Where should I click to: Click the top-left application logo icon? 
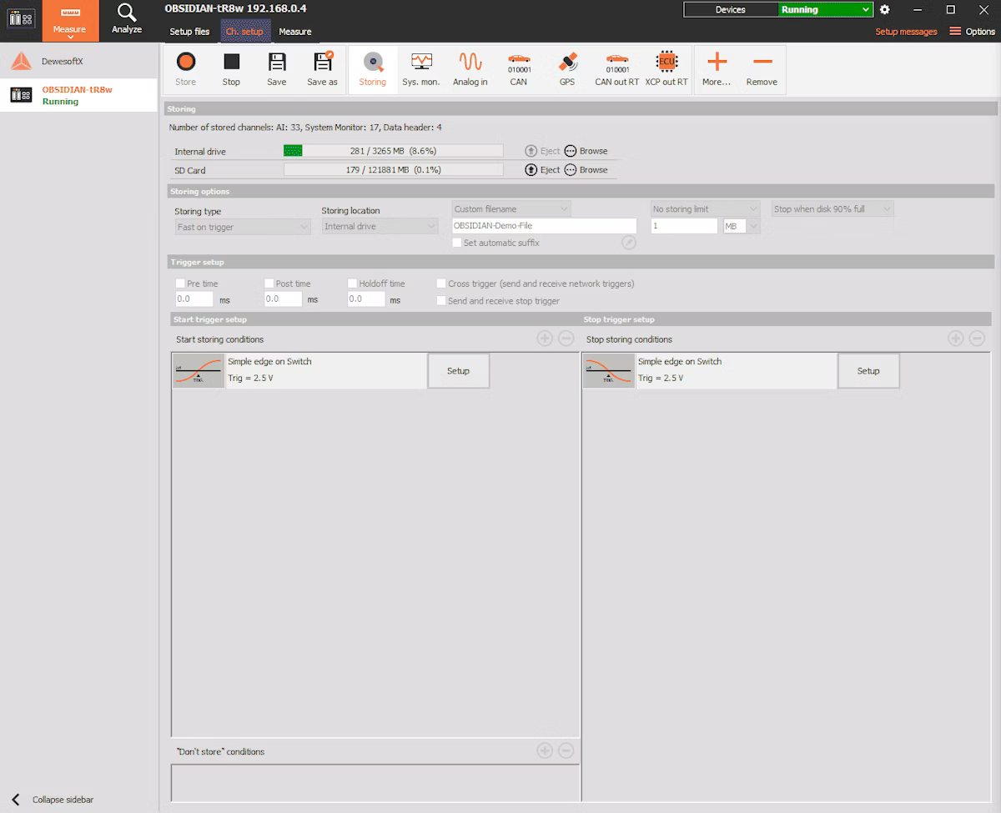[21, 20]
